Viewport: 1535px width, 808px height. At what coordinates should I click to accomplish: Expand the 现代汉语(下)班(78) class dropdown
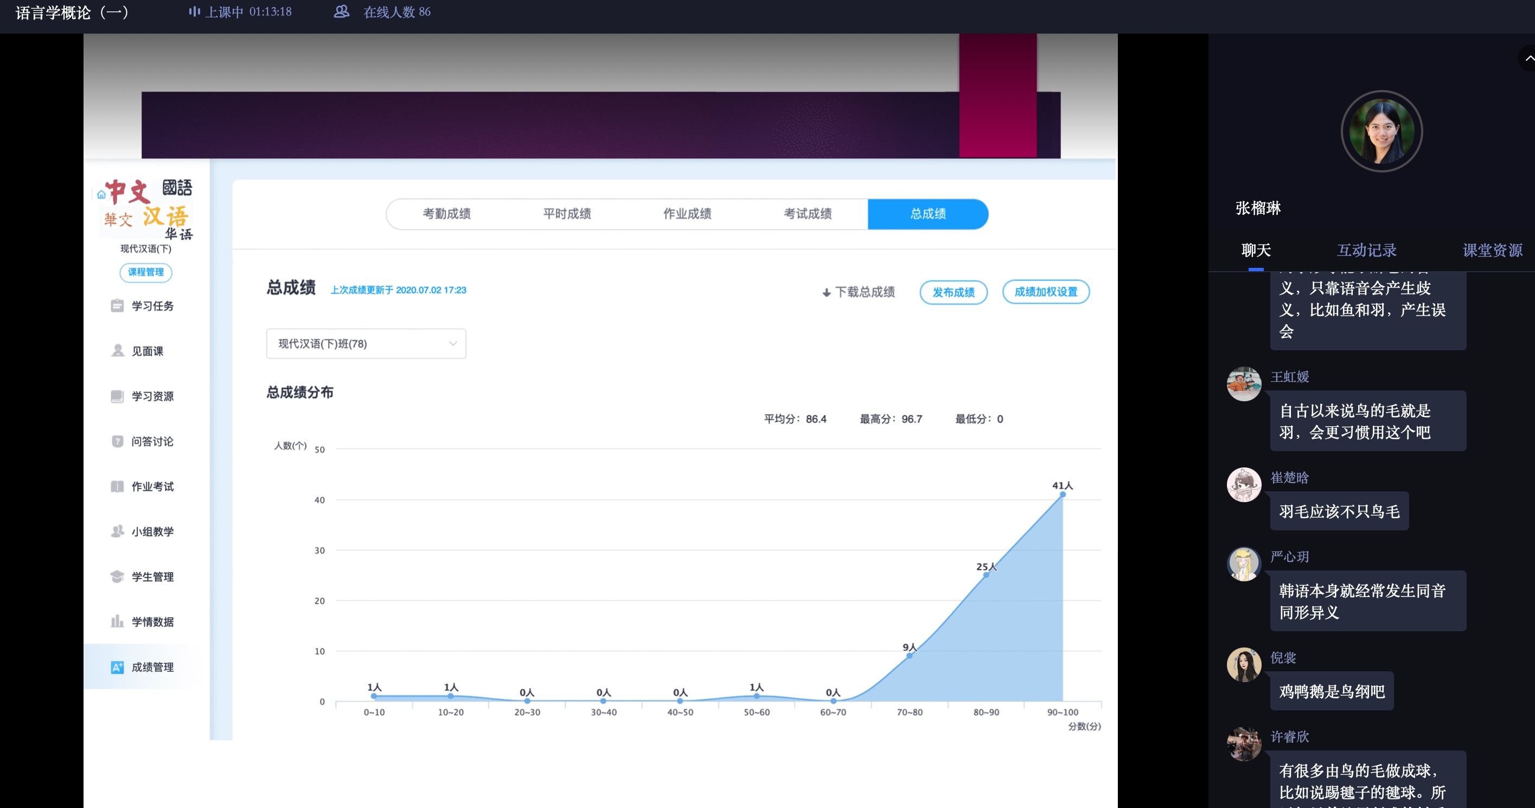pos(366,344)
